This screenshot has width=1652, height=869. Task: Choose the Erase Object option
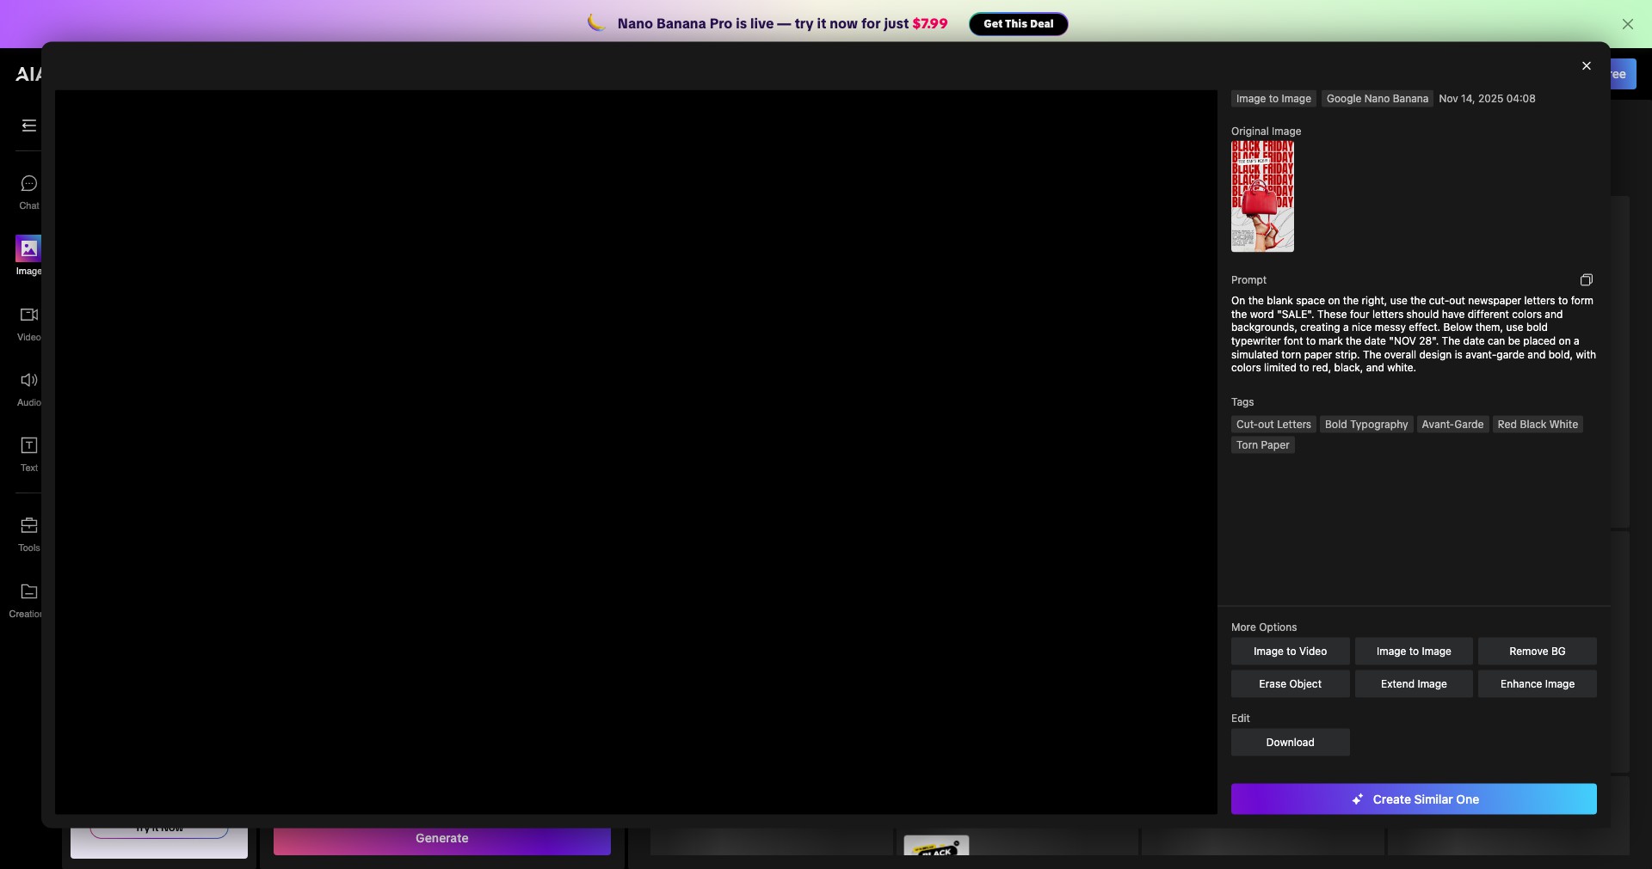tap(1290, 684)
